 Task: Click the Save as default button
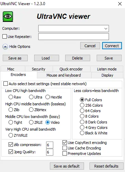coord(67,166)
